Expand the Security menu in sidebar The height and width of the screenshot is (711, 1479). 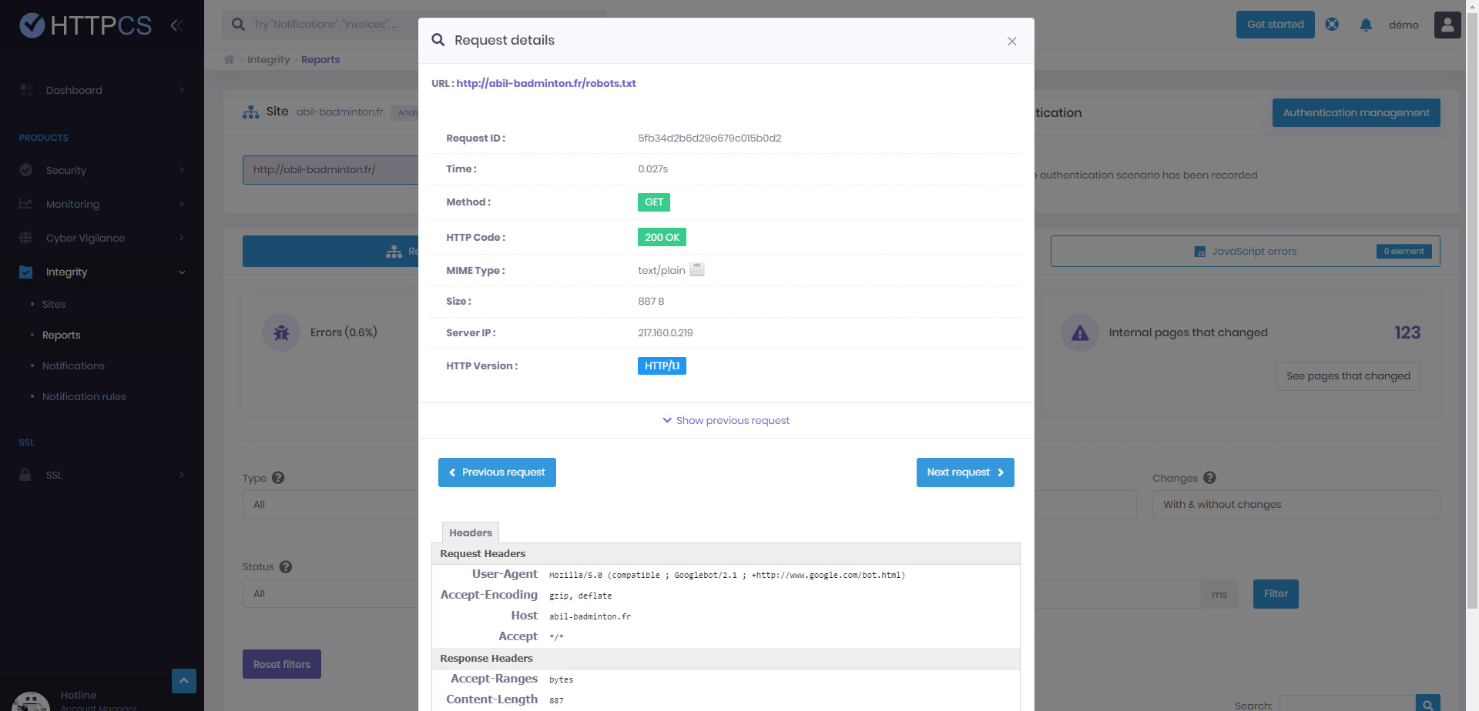coord(102,170)
